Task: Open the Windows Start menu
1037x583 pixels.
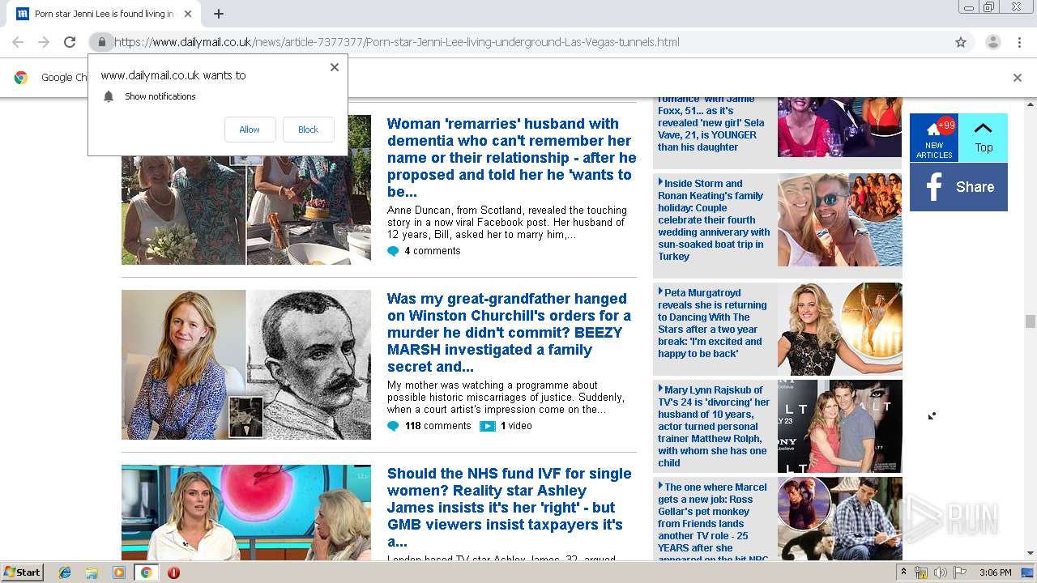Action: pos(22,572)
